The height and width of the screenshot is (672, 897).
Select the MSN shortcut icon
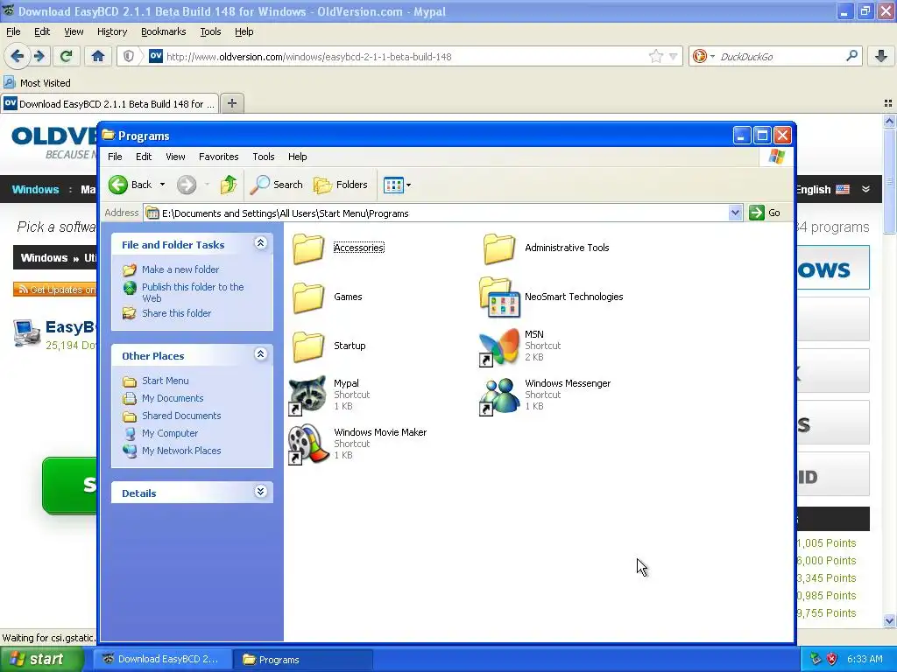(499, 346)
